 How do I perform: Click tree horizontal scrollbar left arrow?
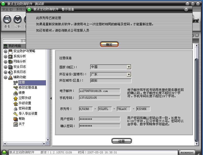5,144
